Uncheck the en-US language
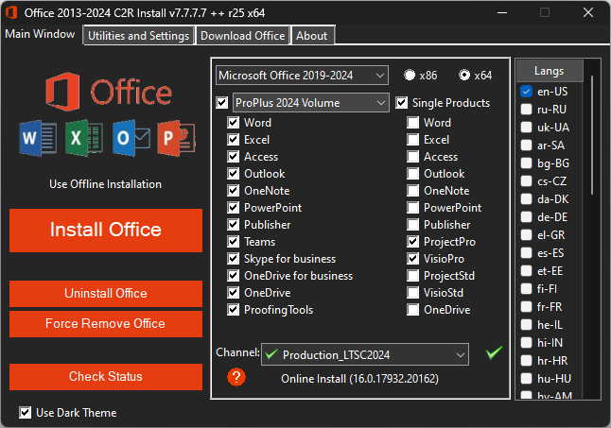The image size is (611, 428). [x=527, y=92]
